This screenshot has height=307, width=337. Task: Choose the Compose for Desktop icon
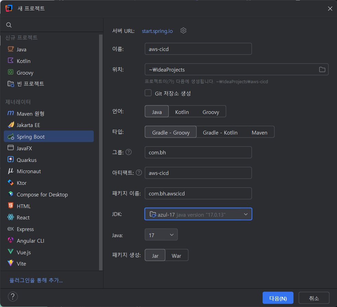11,194
